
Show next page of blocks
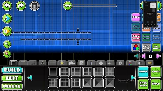(133, 78)
